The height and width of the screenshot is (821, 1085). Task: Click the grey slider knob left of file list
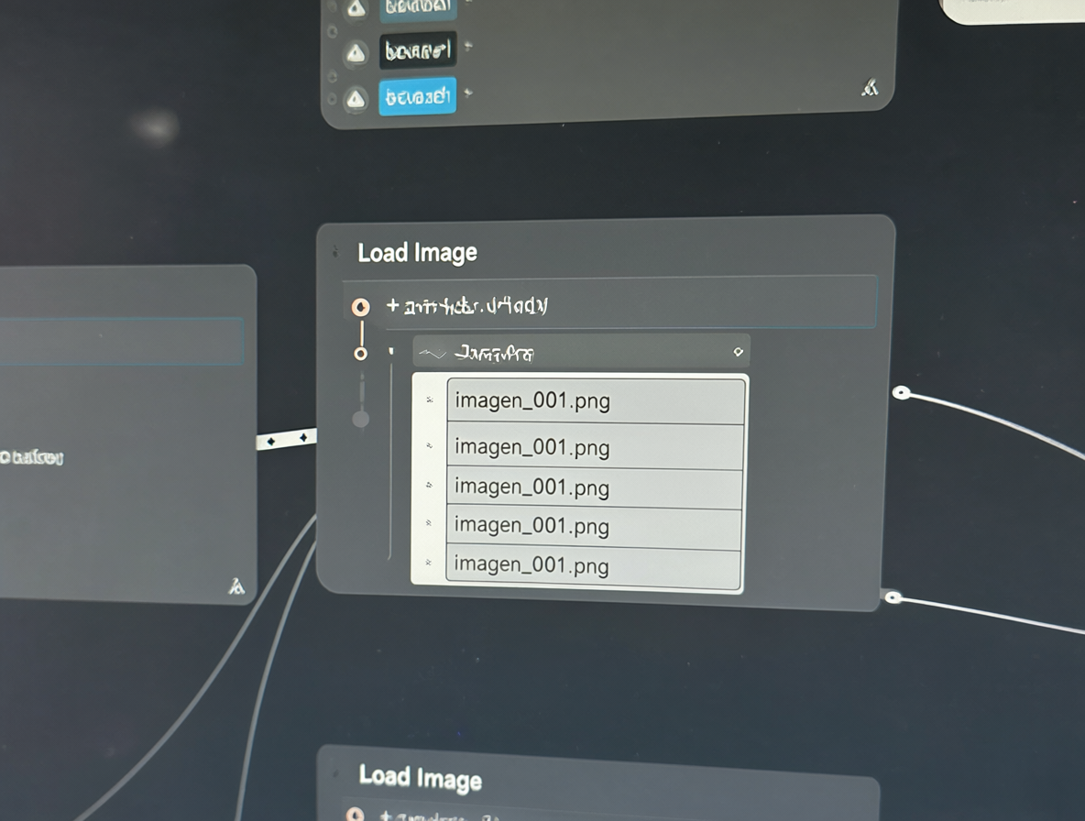pyautogui.click(x=360, y=419)
